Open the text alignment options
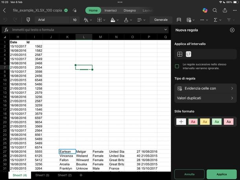Screen dimensions: 240x180 [x=139, y=20]
